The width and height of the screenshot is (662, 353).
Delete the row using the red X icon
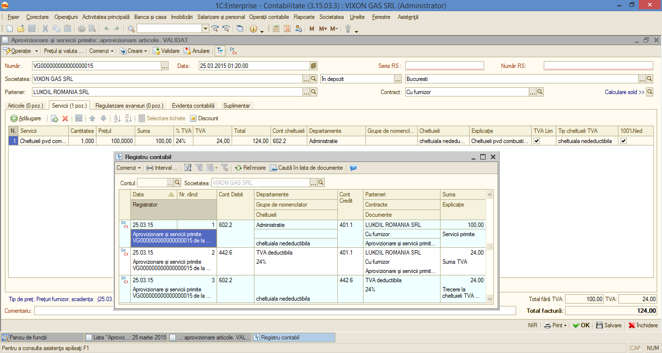coord(65,118)
